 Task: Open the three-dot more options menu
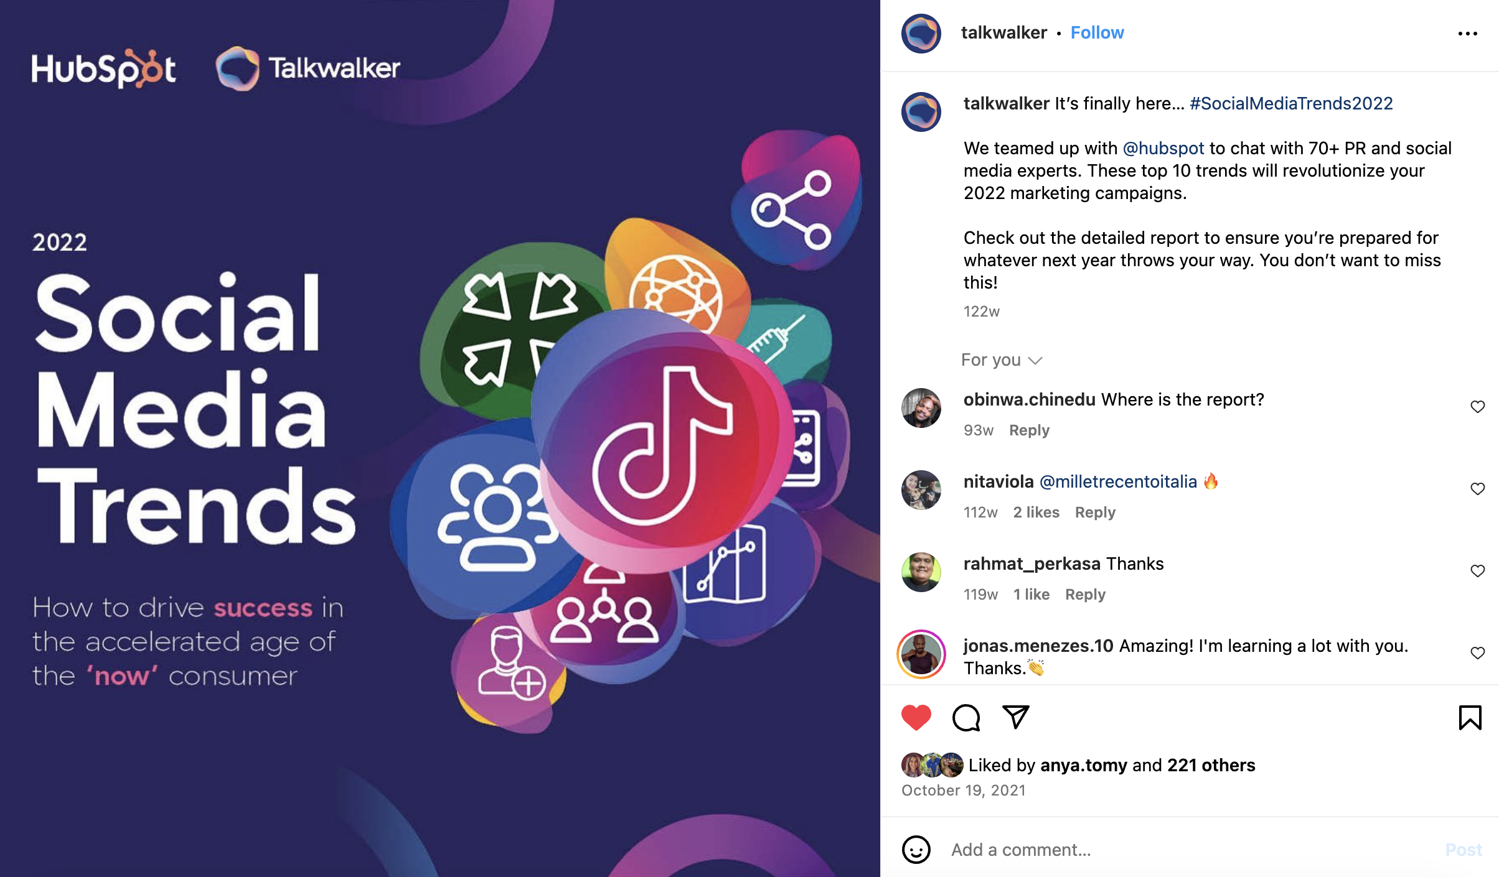coord(1467,34)
